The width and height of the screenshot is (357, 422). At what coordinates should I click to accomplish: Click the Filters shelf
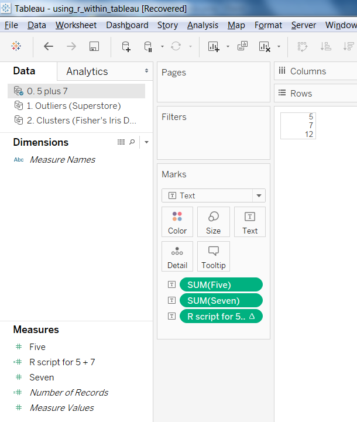tap(214, 133)
